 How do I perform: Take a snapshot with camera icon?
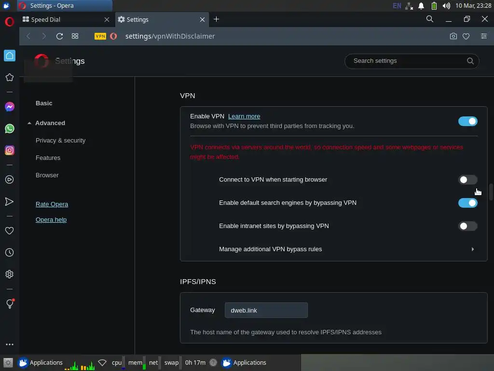[453, 36]
